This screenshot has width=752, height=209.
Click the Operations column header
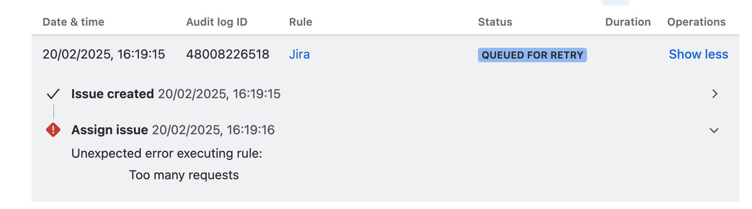697,22
